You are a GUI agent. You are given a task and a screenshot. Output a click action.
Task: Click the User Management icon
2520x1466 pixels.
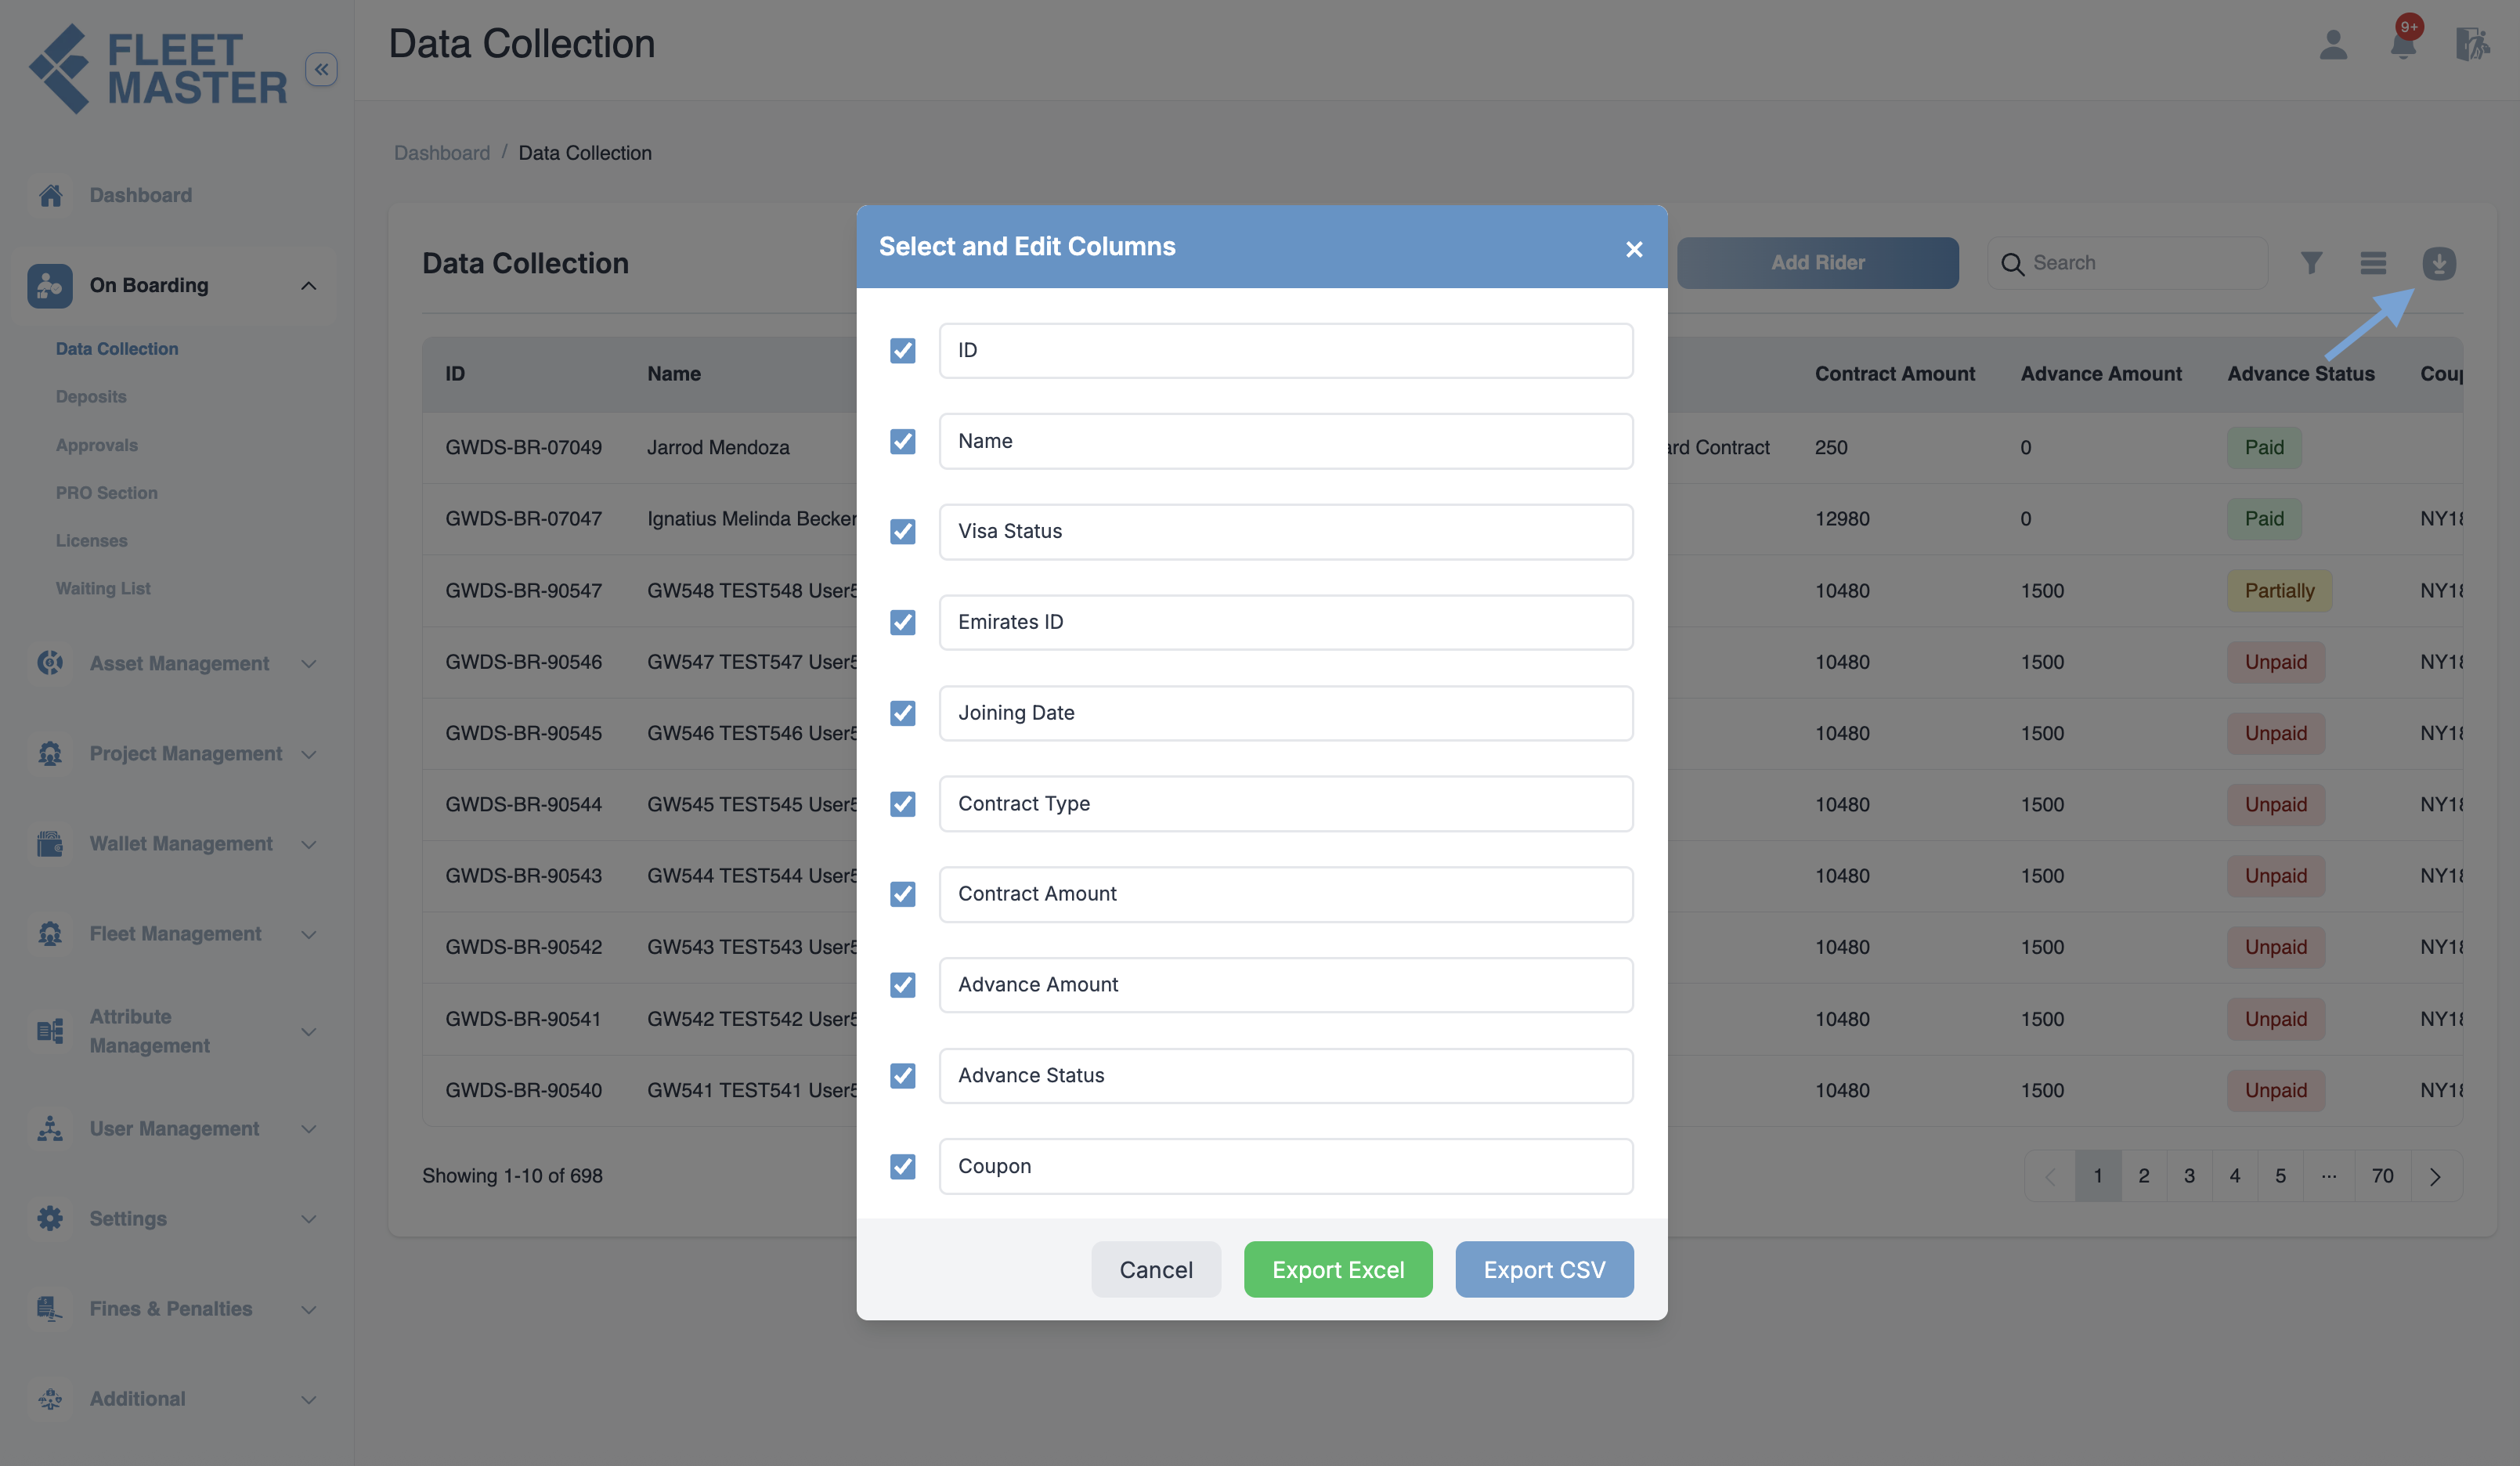pos(50,1129)
